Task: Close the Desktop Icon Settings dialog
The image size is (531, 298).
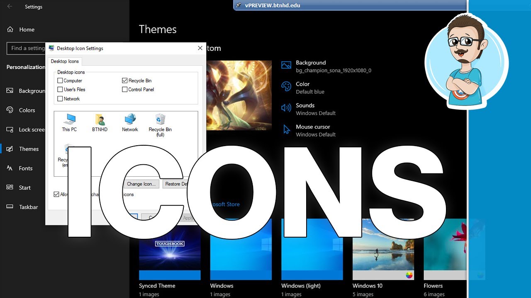Action: [200, 48]
